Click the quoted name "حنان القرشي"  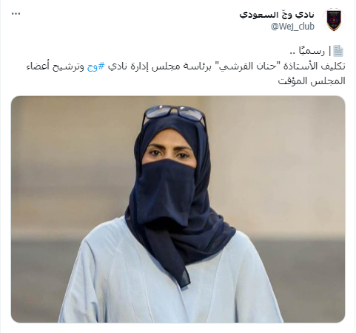click(243, 66)
